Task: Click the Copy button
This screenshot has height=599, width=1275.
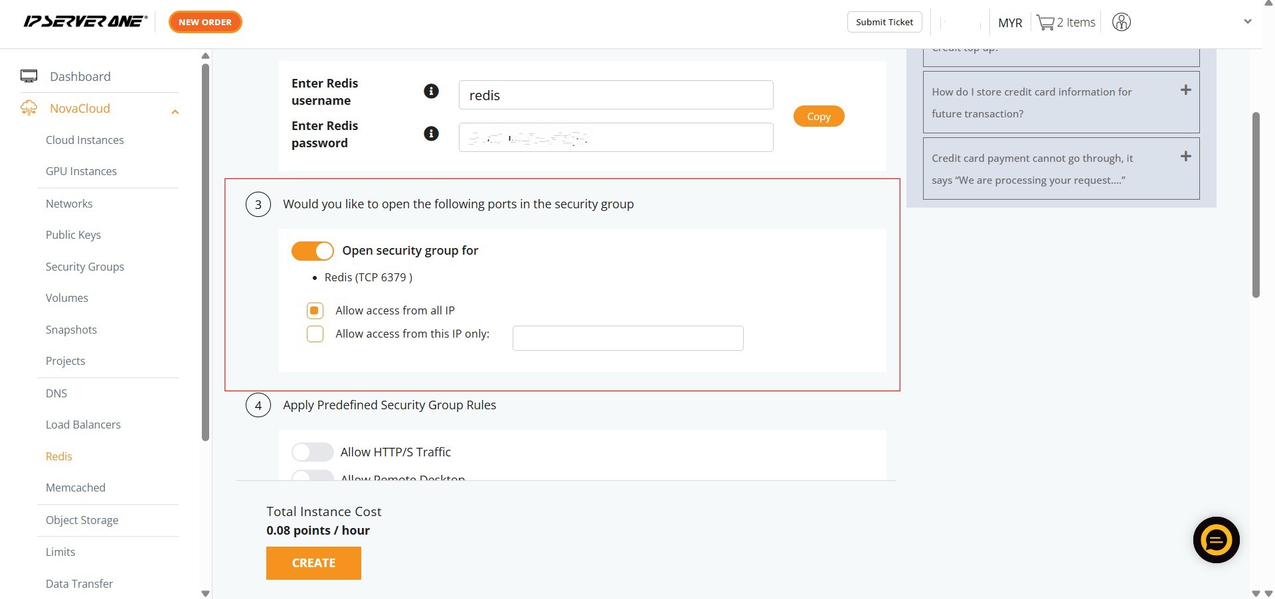Action: 818,116
